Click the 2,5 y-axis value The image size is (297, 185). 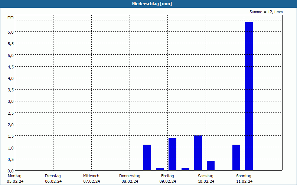click(x=10, y=113)
